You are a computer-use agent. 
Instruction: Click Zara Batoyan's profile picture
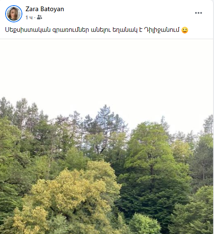(14, 14)
